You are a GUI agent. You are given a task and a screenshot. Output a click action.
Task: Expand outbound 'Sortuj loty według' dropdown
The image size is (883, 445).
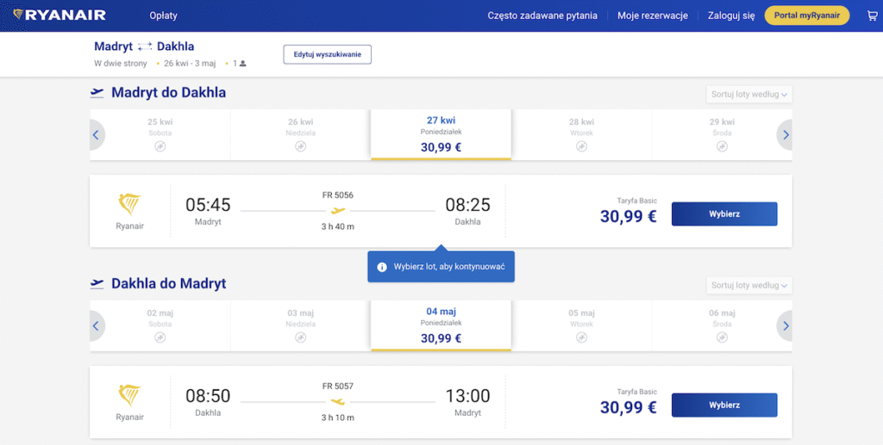(x=748, y=95)
